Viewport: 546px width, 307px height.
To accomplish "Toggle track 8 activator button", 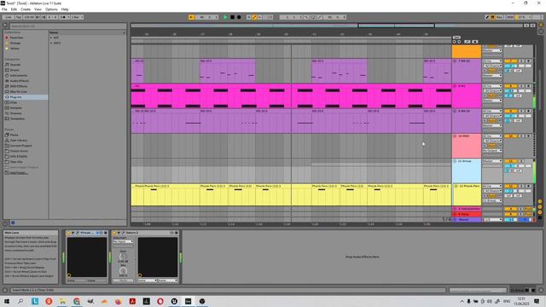I will (x=511, y=86).
